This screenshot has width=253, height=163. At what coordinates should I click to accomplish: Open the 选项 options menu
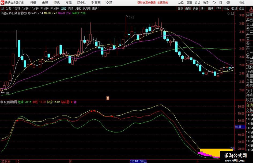206,3
